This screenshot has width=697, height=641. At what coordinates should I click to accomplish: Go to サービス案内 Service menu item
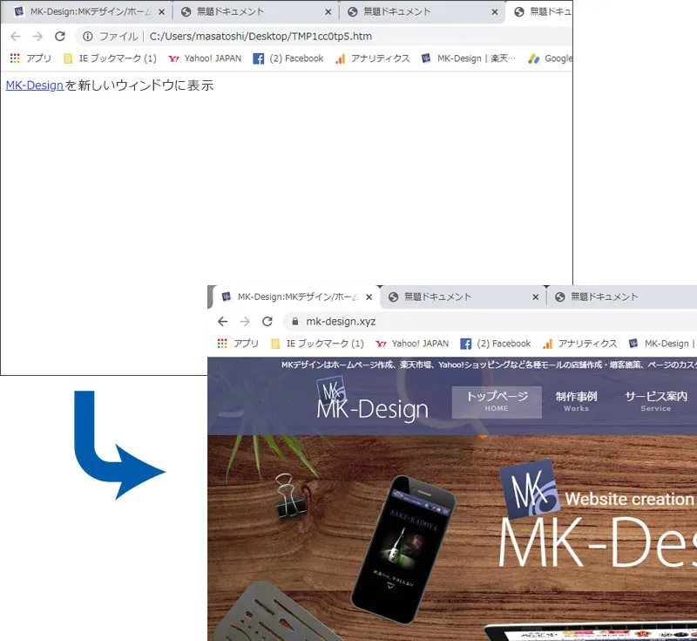pyautogui.click(x=655, y=401)
